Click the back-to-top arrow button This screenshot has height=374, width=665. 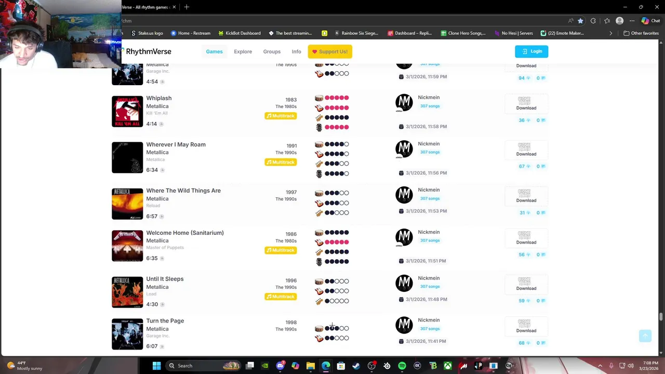pyautogui.click(x=645, y=336)
